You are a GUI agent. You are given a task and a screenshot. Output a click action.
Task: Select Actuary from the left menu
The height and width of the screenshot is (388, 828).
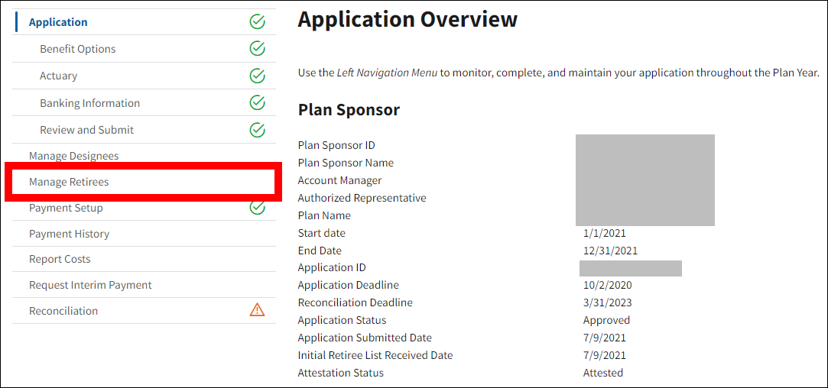coord(59,76)
